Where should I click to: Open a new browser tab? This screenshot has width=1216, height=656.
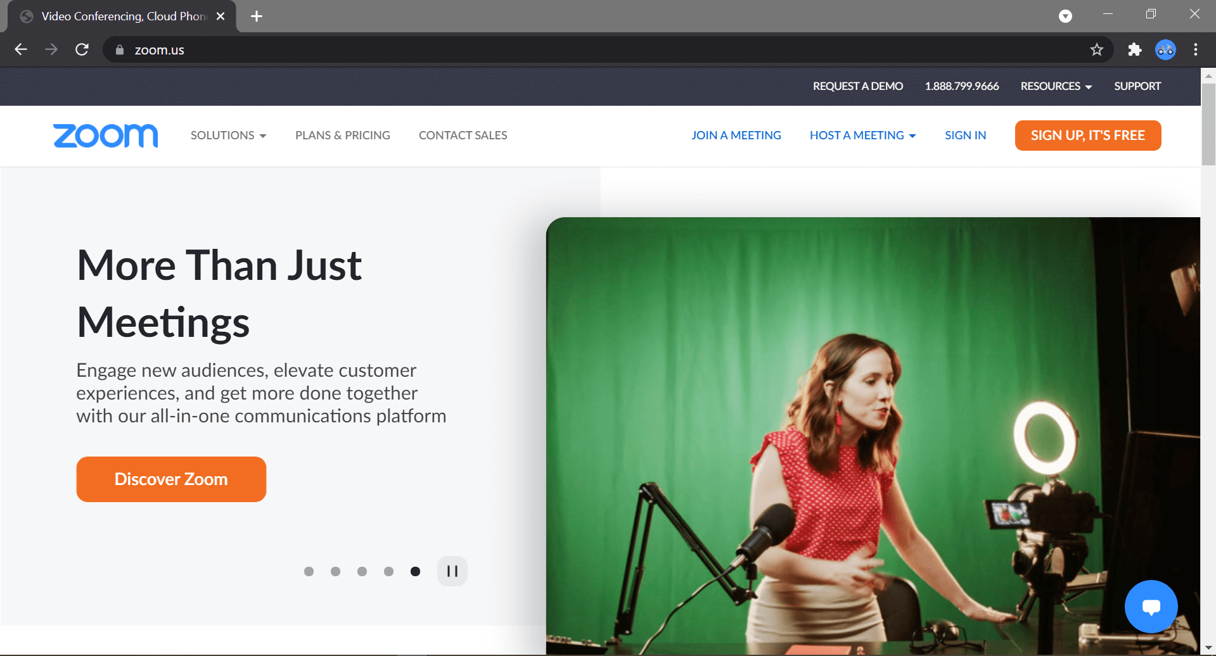(257, 16)
